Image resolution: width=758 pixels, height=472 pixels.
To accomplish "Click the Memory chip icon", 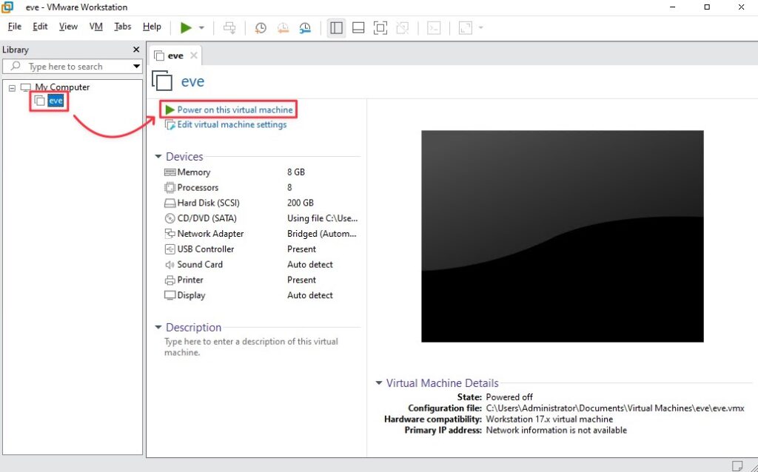I will (170, 172).
